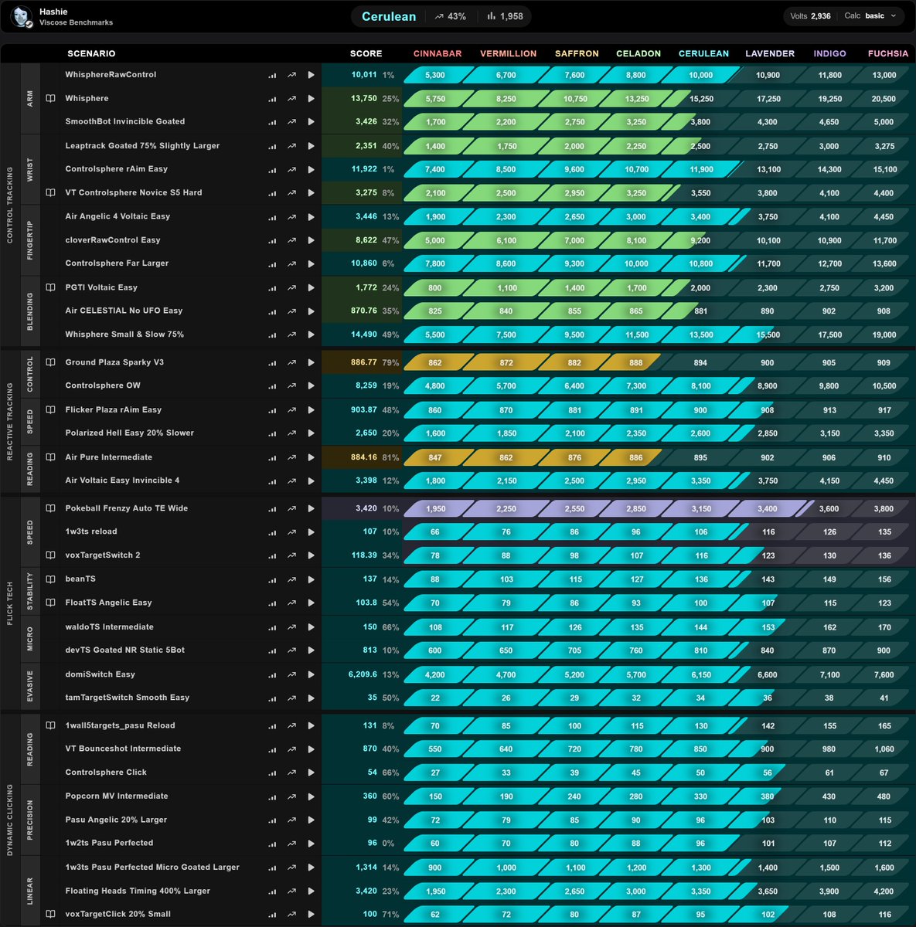The width and height of the screenshot is (916, 927).
Task: Select the FUCHSIA column header
Action: (x=888, y=53)
